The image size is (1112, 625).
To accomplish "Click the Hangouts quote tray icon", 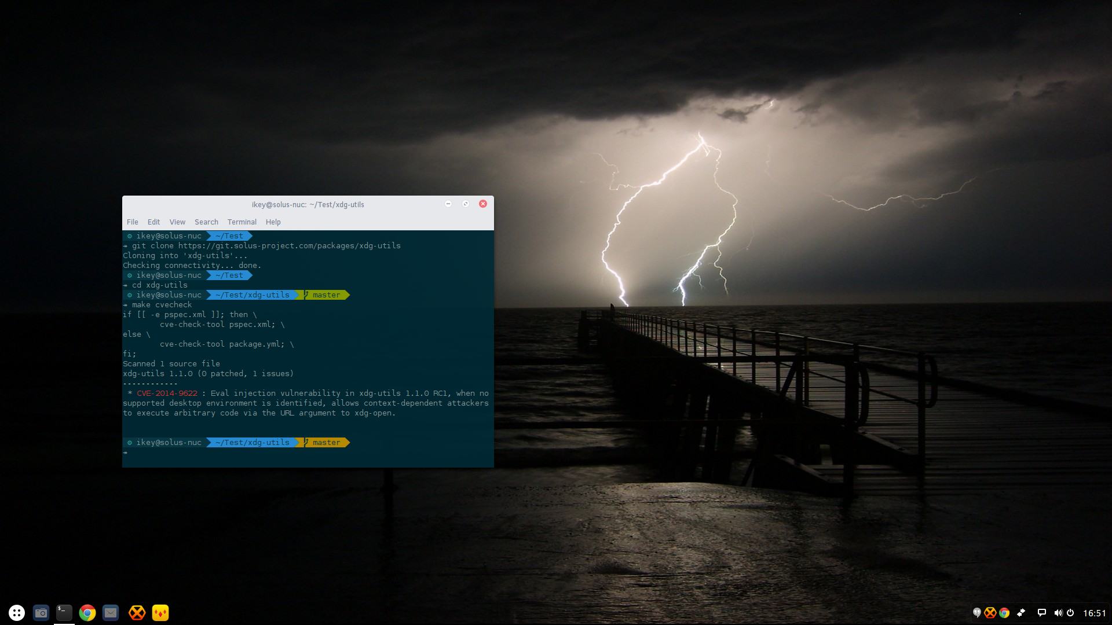I will [x=977, y=612].
